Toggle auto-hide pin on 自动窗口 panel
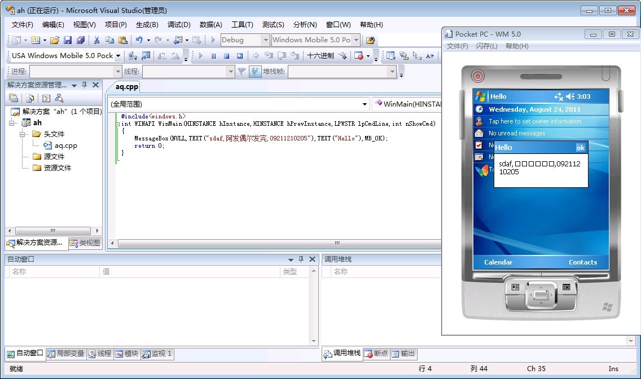Viewport: 641px width, 379px height. coord(301,259)
